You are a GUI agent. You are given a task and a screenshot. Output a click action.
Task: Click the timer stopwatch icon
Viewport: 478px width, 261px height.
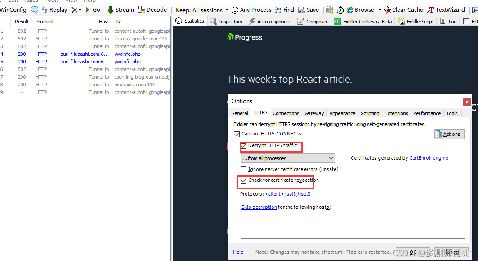(340, 10)
